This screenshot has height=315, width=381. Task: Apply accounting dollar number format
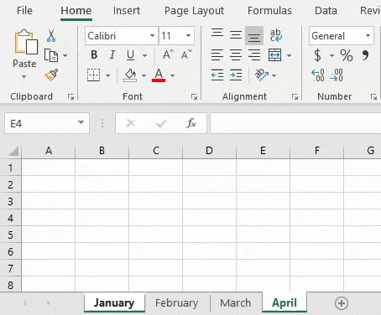pyautogui.click(x=317, y=55)
